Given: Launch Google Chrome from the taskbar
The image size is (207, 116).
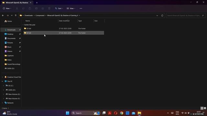Looking at the screenshot, I should 122,113.
